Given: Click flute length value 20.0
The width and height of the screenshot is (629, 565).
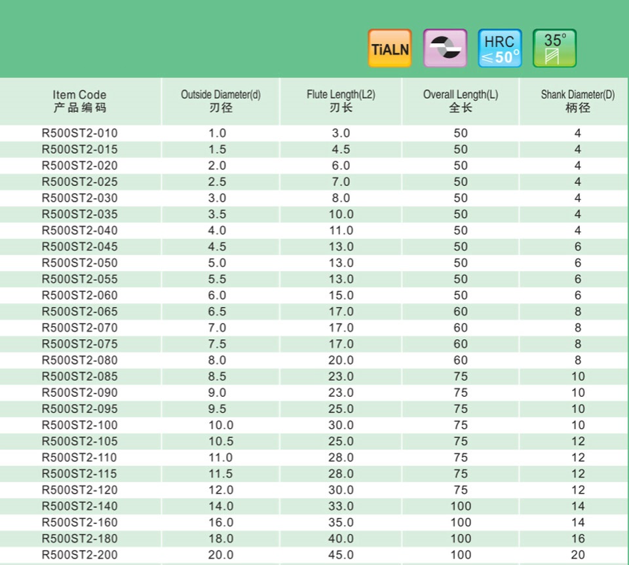Looking at the screenshot, I should coord(341,360).
